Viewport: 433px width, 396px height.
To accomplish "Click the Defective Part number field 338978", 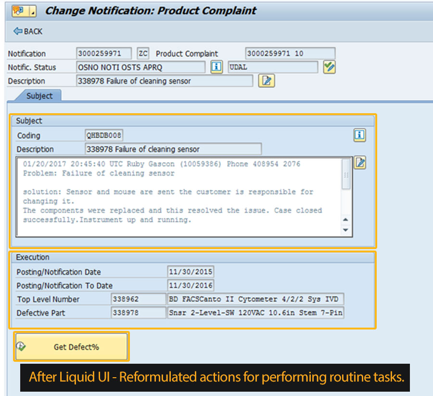I will tap(138, 313).
